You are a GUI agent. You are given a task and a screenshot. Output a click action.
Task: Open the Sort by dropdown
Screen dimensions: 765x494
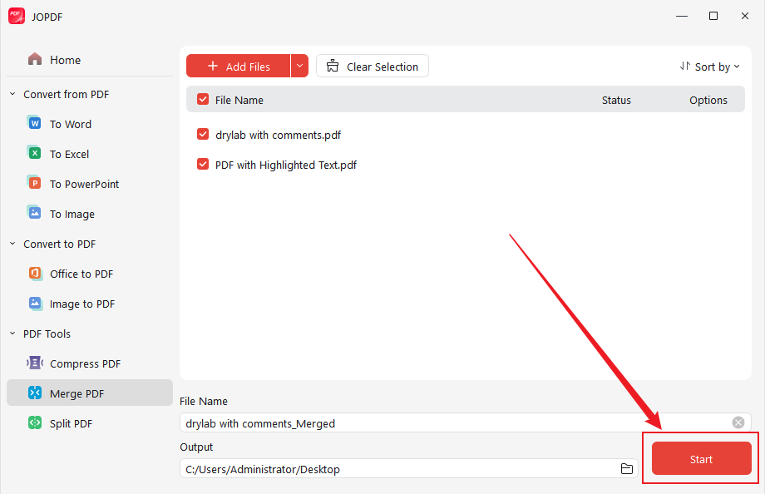709,66
